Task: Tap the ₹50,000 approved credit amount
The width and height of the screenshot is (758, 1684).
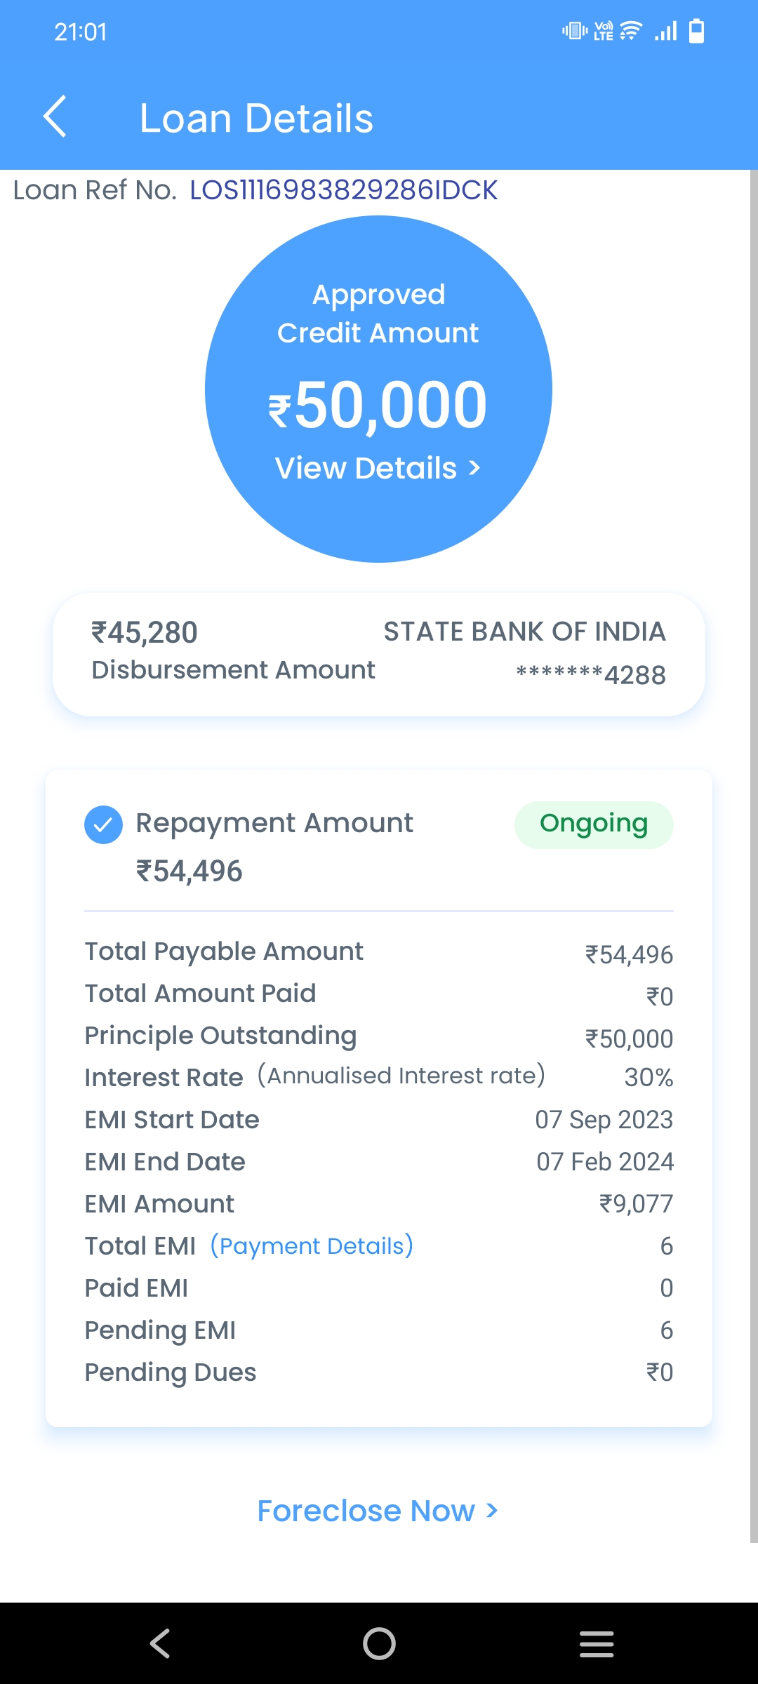Action: click(378, 406)
